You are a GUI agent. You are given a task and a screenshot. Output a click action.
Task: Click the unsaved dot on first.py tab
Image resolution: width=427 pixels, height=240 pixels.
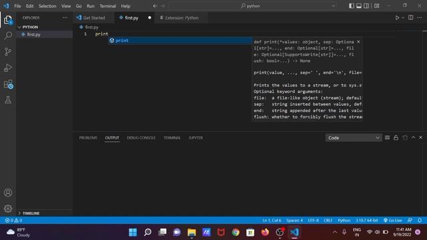(149, 18)
